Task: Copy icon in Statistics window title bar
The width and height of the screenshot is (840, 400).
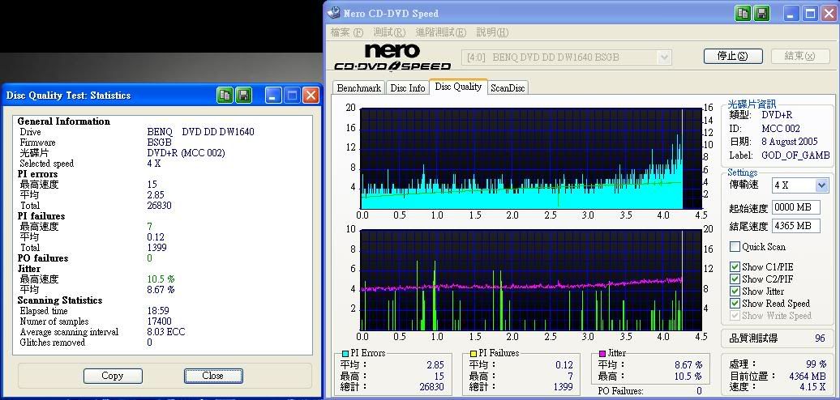Action: 225,96
